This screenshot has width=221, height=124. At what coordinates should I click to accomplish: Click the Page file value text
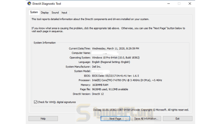click(110, 89)
